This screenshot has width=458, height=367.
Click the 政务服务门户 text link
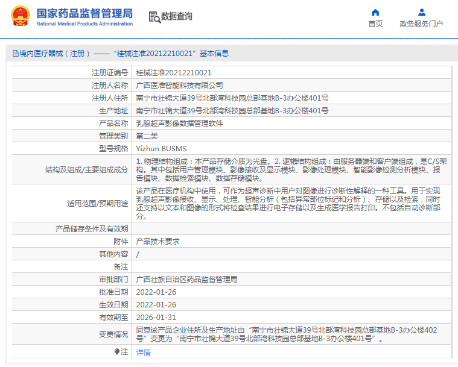tap(421, 24)
